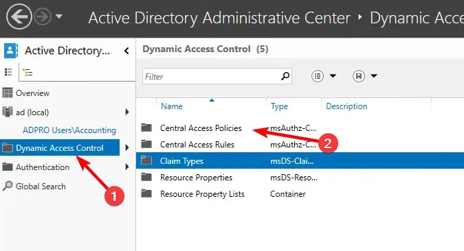This screenshot has height=251, width=464.
Task: Click the Back navigation arrow button
Action: (x=19, y=17)
